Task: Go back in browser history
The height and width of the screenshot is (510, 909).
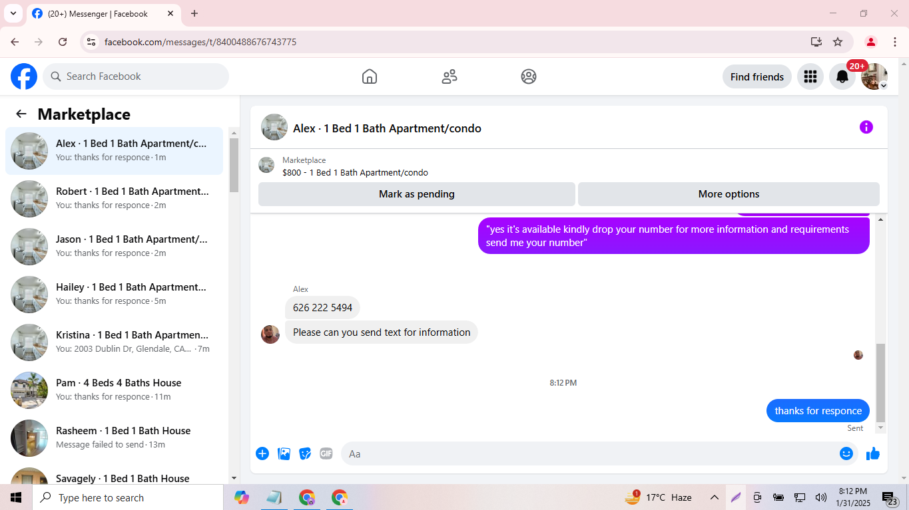Action: pyautogui.click(x=15, y=42)
